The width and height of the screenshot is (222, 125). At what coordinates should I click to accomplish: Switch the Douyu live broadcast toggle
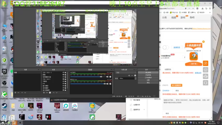coord(165,47)
